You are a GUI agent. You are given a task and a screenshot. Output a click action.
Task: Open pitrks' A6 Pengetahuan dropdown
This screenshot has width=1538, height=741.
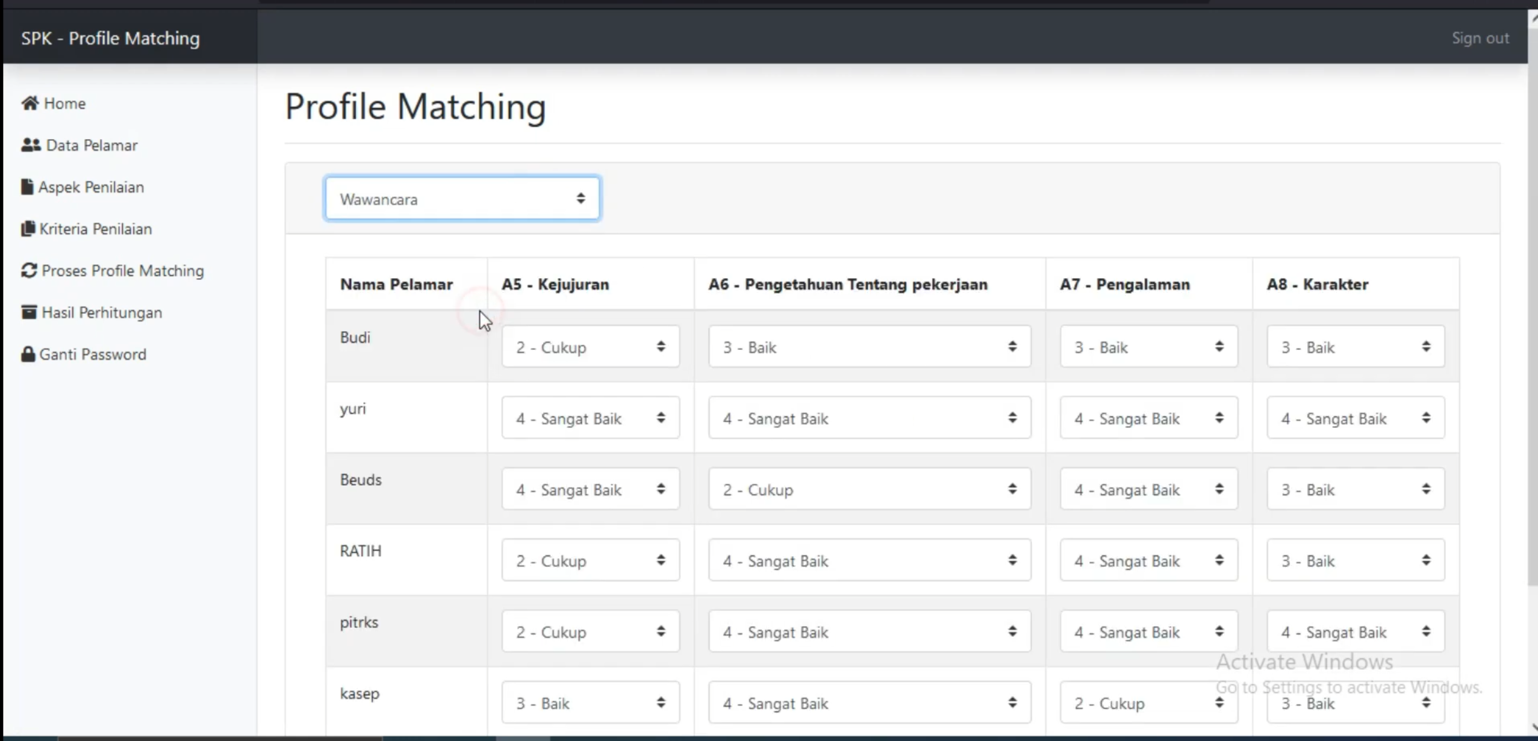[870, 631]
